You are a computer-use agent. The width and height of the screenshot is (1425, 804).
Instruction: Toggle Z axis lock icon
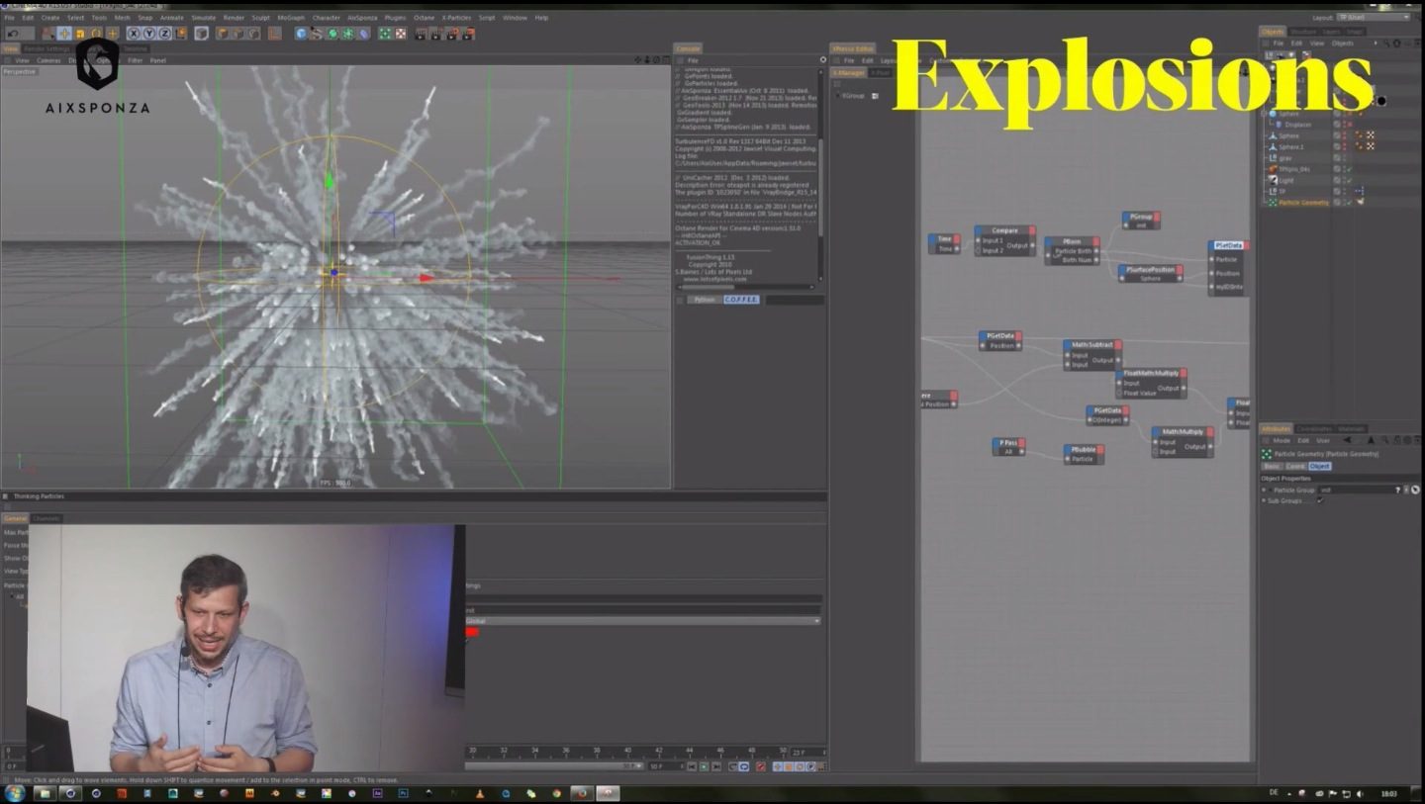coord(164,34)
